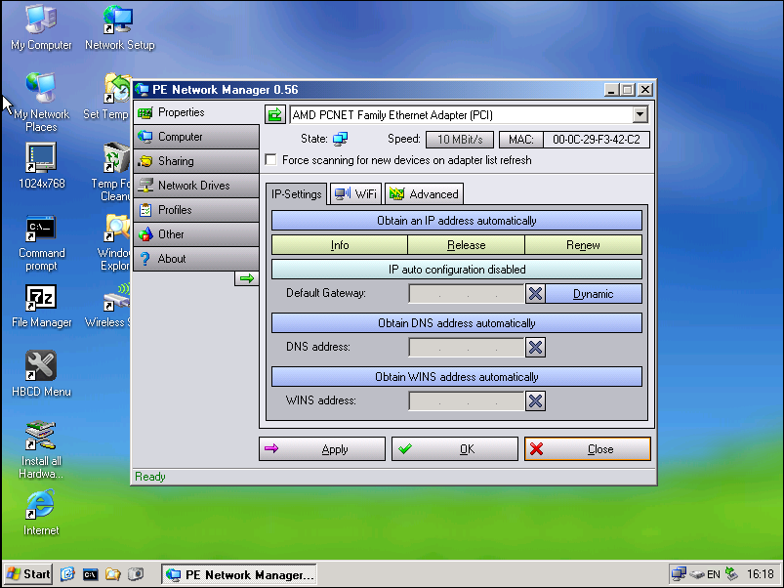
Task: Open the 7z File Manager shortcut
Action: tap(41, 306)
